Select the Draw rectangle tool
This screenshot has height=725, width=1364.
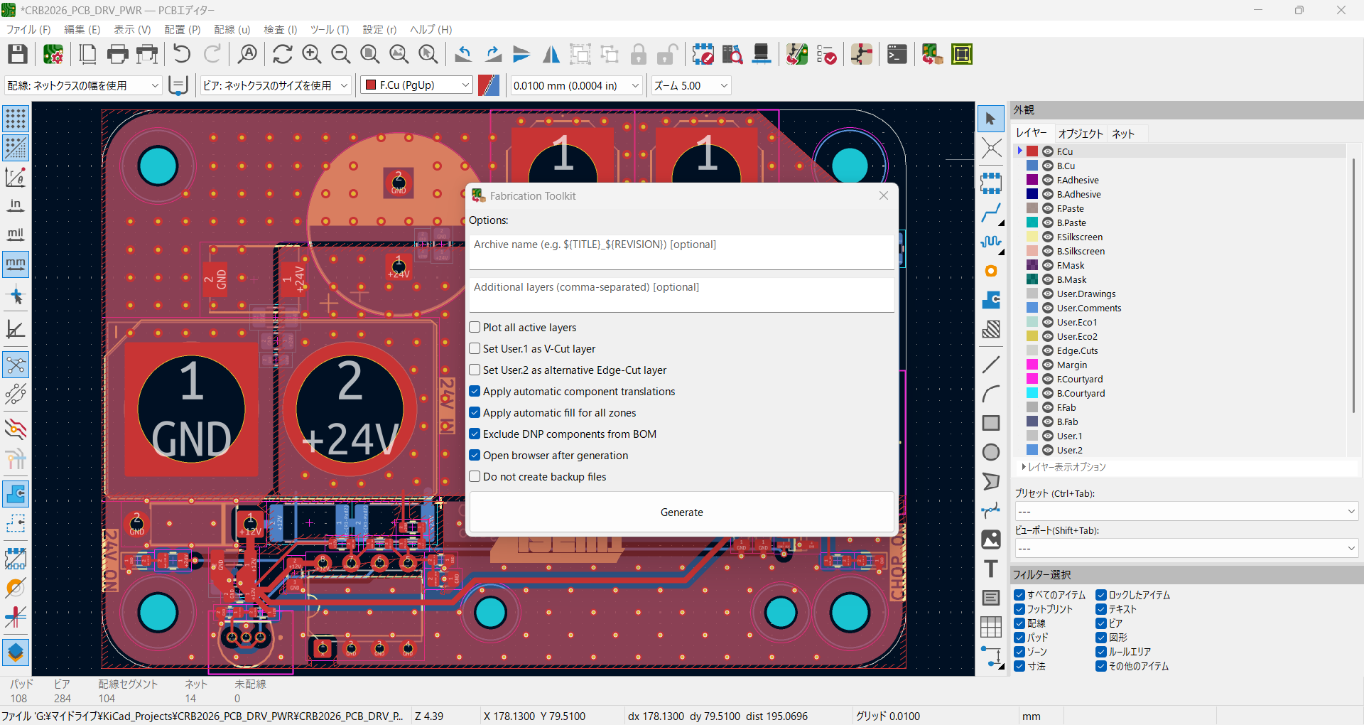click(991, 423)
